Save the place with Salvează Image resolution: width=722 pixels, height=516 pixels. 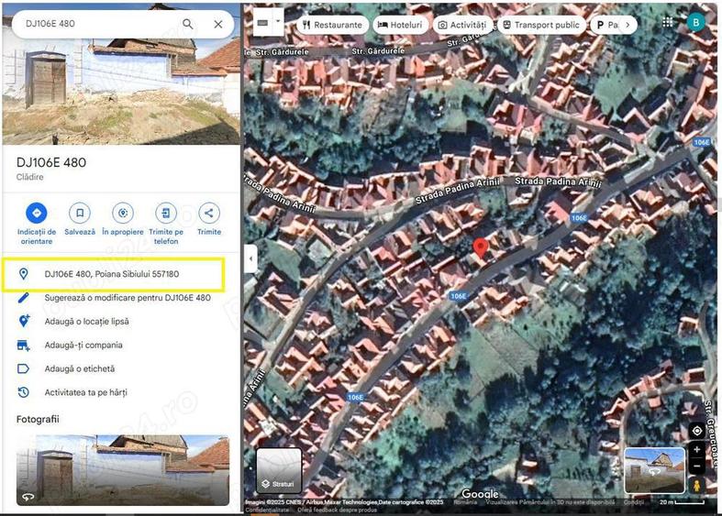(x=80, y=214)
